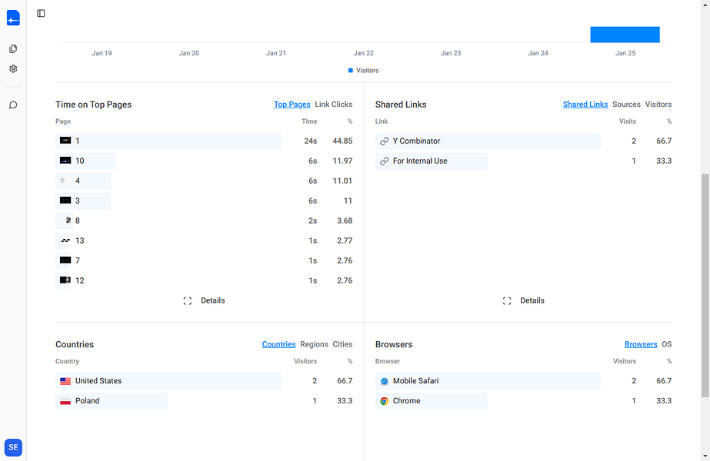
Task: Open page 10 thumbnail
Action: tap(65, 161)
